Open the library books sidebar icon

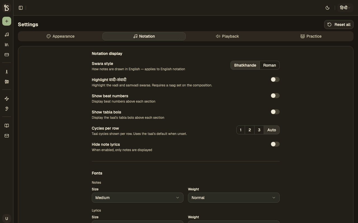(7, 45)
